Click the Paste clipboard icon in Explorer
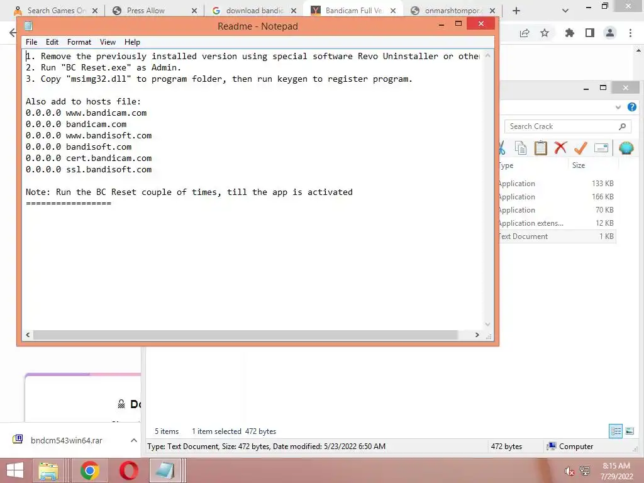Screen dimensions: 644x483 tap(540, 148)
